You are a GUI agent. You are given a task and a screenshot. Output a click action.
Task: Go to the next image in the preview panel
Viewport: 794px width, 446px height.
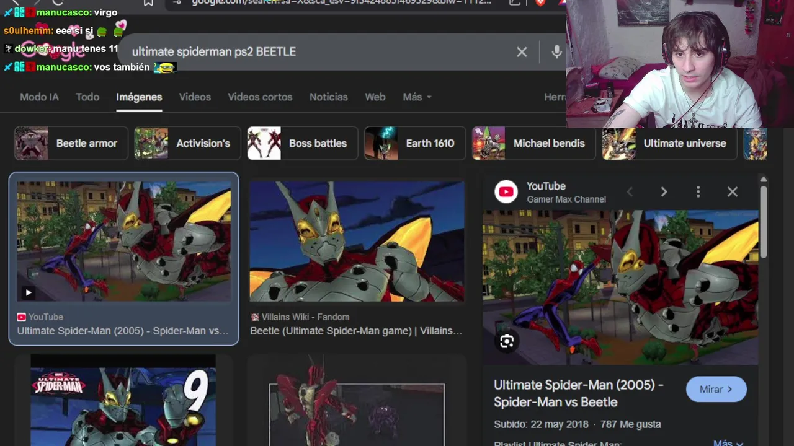pyautogui.click(x=664, y=192)
